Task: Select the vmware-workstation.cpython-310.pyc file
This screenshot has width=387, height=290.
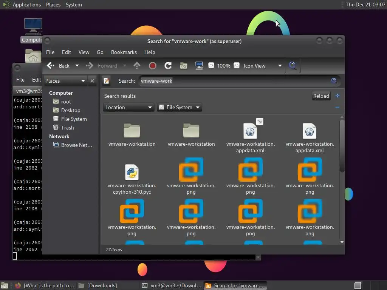Action: (132, 179)
